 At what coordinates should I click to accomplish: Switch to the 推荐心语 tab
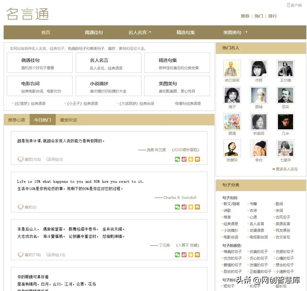16,120
